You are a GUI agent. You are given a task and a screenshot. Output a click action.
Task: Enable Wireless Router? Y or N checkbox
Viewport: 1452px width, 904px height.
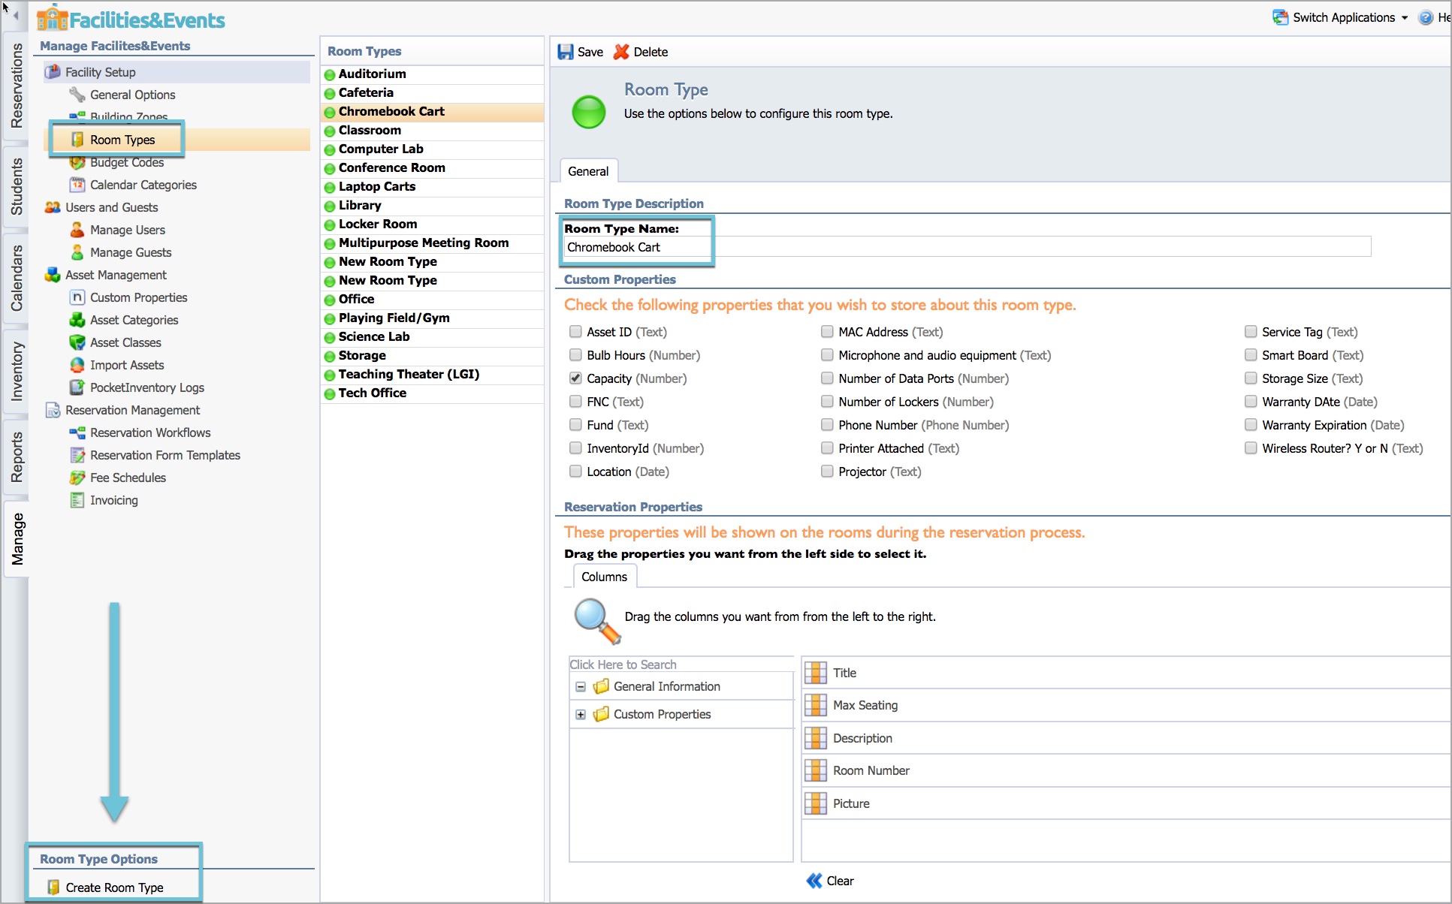coord(1251,448)
